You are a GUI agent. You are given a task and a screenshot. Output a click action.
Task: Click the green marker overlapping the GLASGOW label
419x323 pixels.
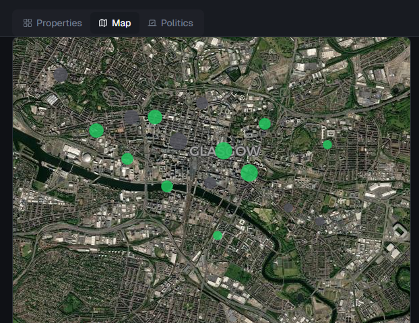point(224,151)
